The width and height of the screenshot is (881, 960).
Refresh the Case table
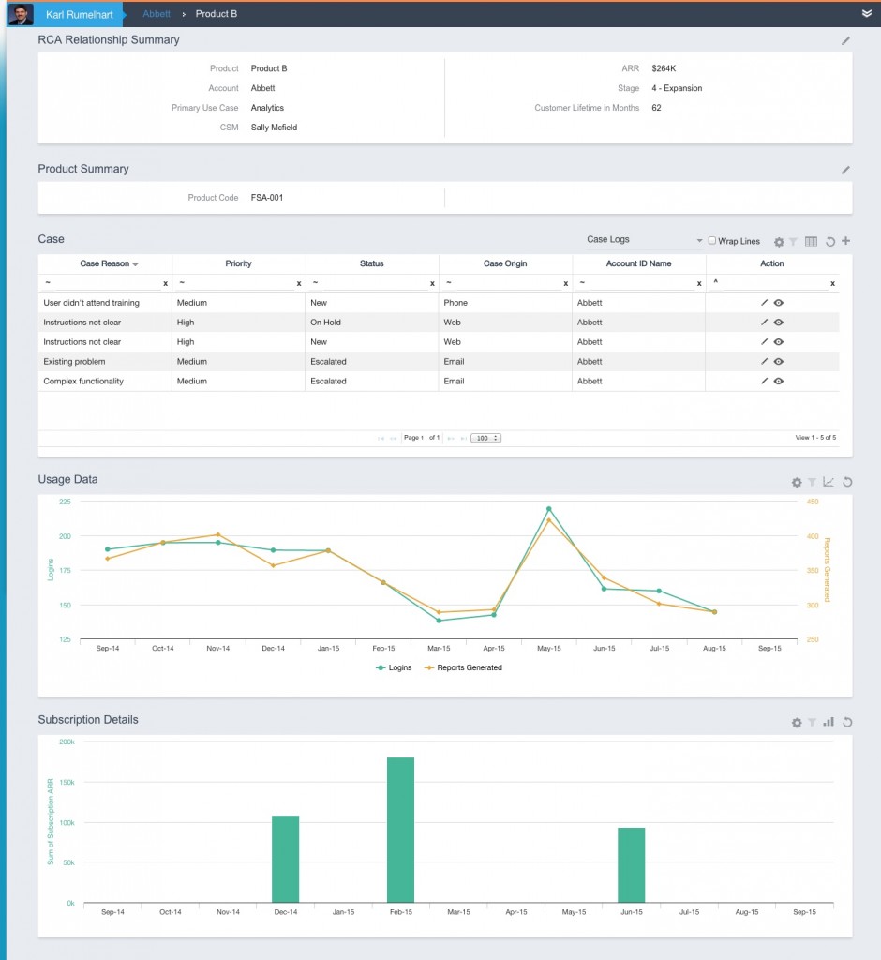[830, 241]
